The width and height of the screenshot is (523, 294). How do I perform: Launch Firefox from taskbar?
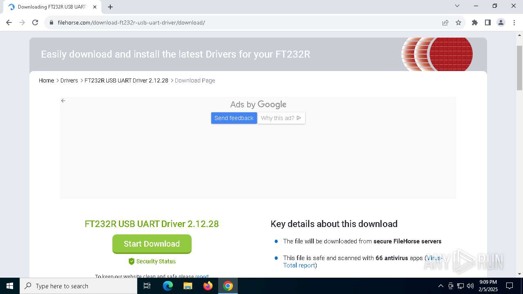208,286
